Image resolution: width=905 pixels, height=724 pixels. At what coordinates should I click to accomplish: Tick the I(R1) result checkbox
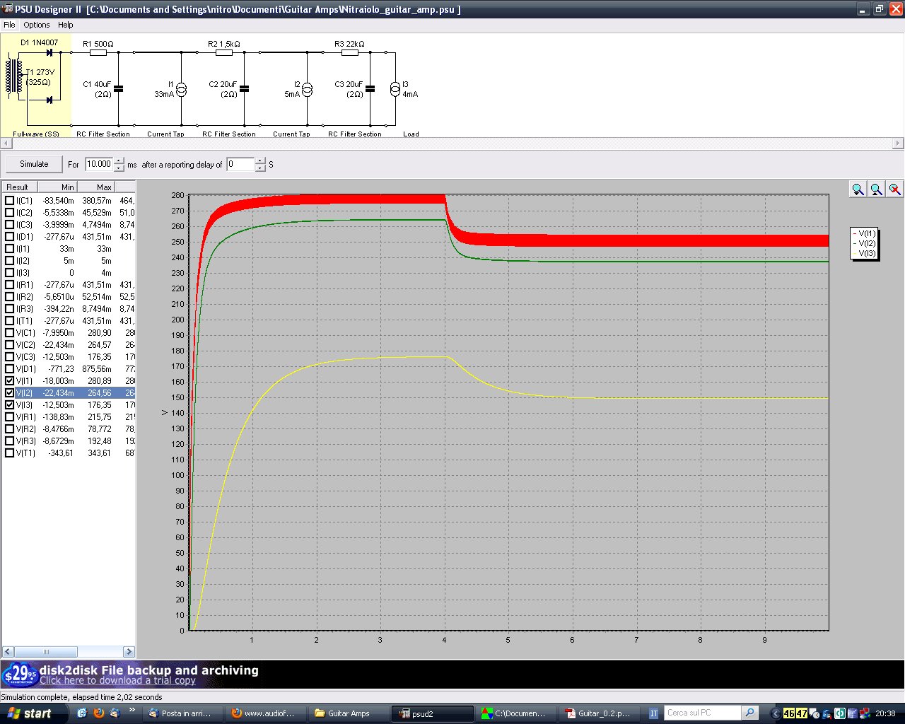pos(9,285)
